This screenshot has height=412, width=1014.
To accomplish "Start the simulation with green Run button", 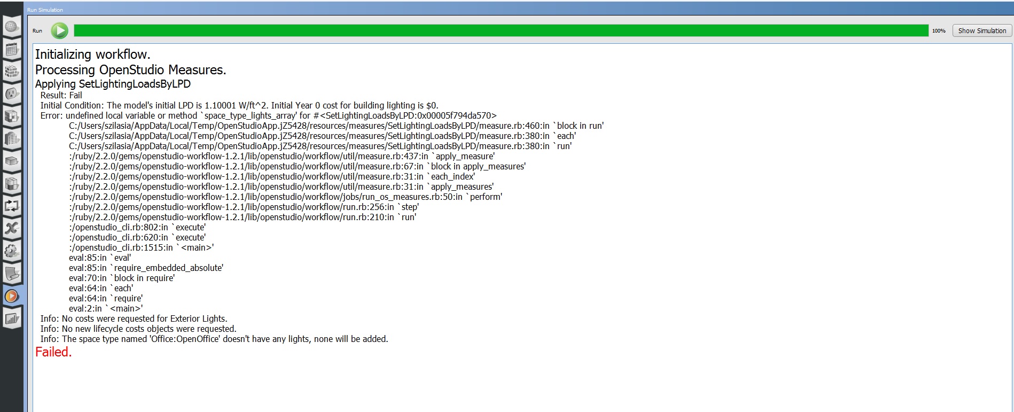I will pos(60,30).
